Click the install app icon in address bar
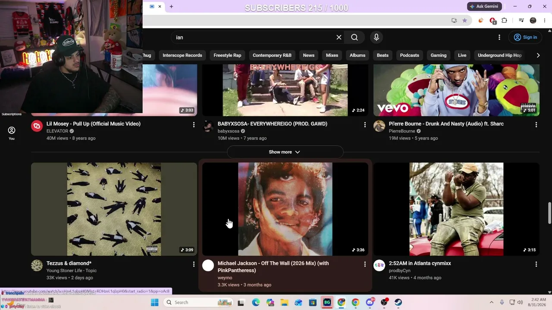 pos(454,20)
